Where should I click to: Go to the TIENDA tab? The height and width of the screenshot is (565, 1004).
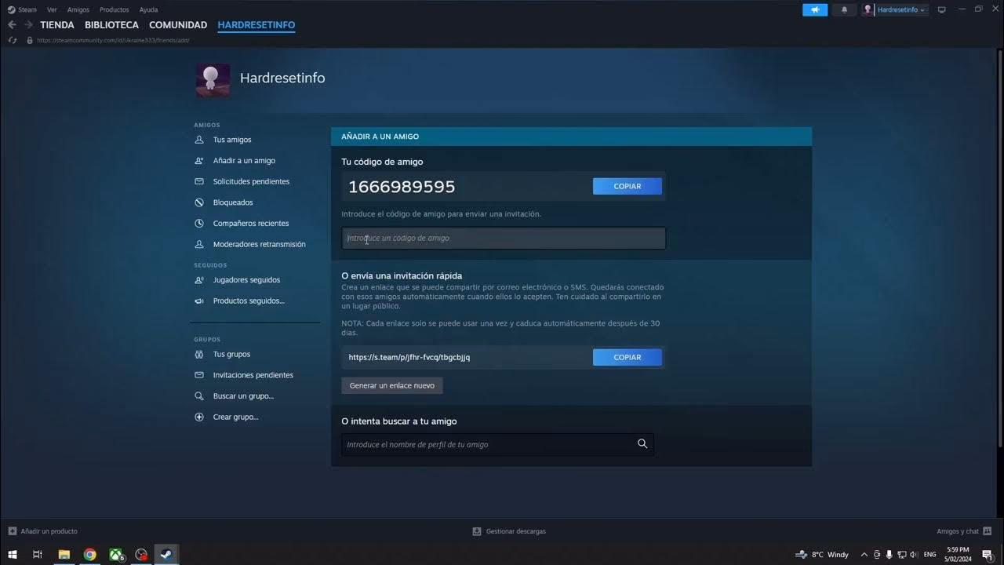pos(57,25)
